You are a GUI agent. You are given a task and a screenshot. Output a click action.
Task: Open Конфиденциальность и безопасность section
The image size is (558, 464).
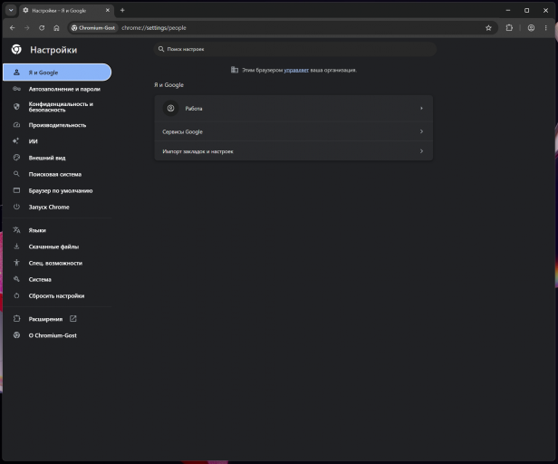click(x=57, y=107)
